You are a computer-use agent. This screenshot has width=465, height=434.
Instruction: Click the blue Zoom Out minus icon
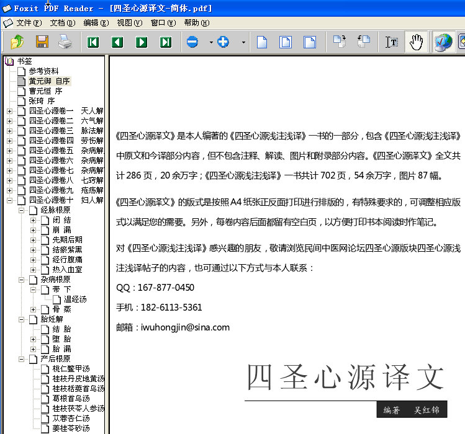[192, 42]
